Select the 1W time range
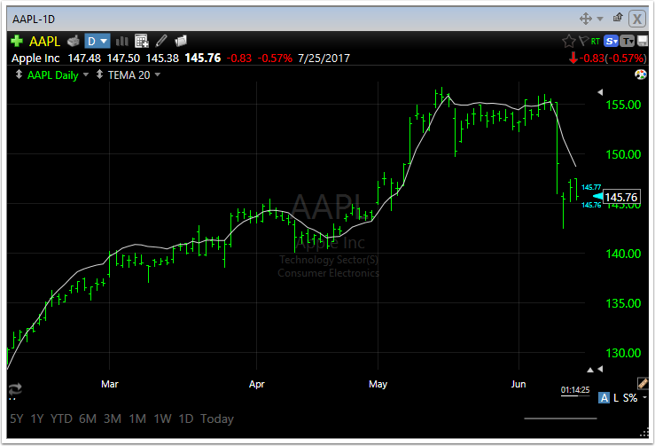The width and height of the screenshot is (655, 446). [x=162, y=419]
